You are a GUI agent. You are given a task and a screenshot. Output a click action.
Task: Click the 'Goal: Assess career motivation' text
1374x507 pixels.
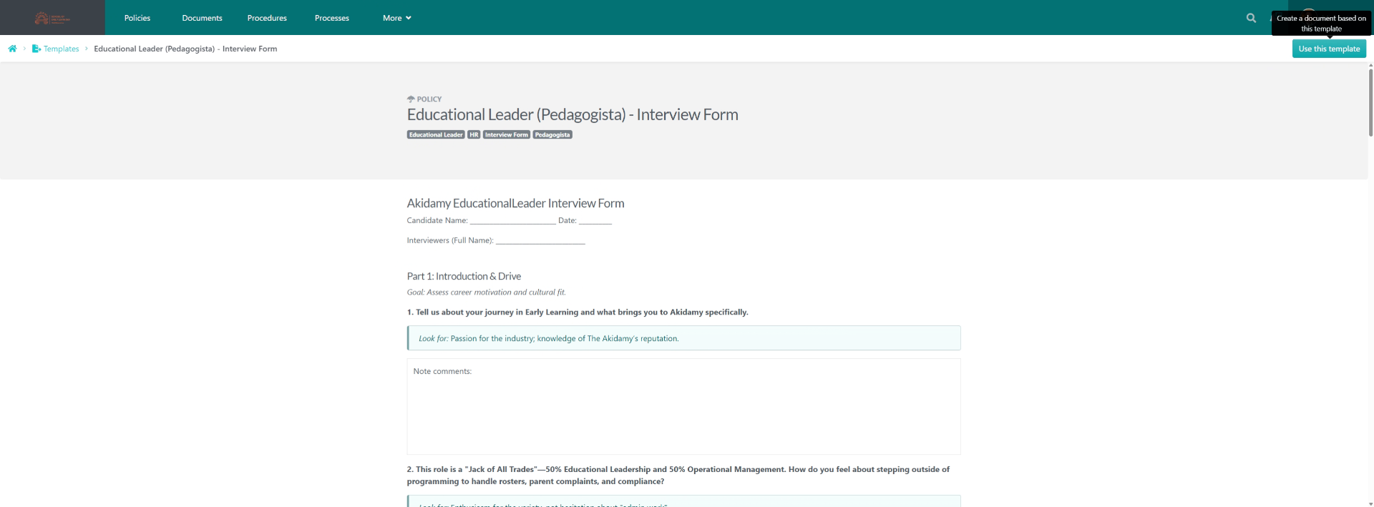coord(487,292)
